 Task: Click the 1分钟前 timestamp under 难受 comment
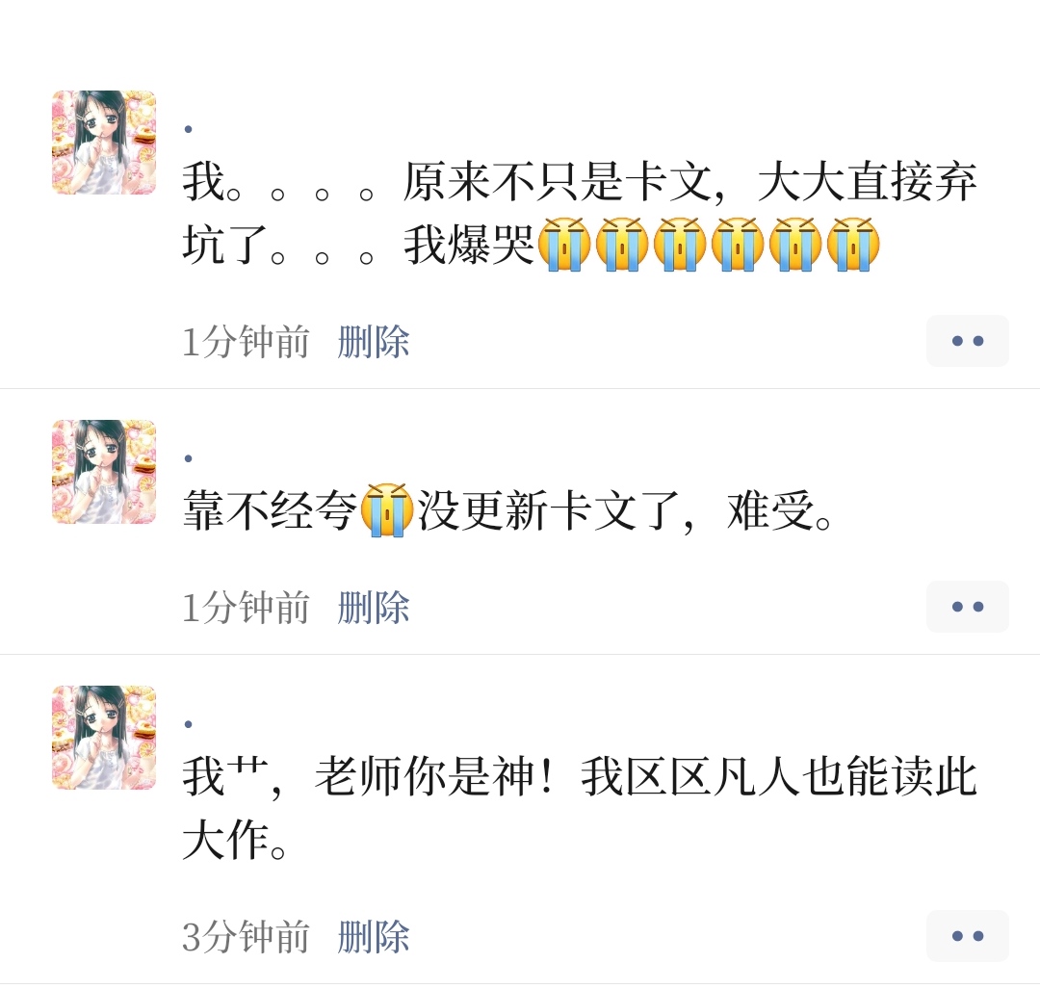click(x=247, y=608)
